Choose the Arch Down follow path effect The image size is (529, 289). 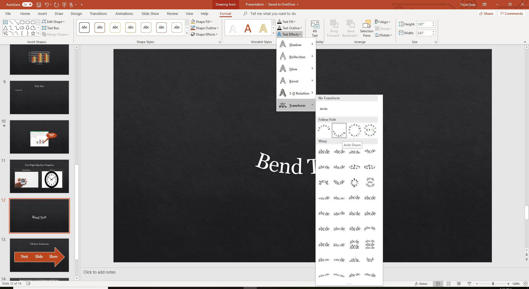click(x=339, y=130)
